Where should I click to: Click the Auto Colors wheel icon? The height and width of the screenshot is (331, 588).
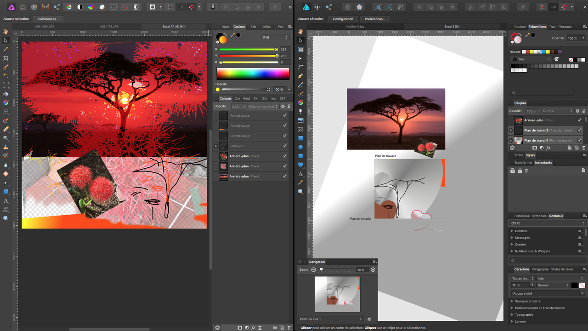click(x=90, y=7)
